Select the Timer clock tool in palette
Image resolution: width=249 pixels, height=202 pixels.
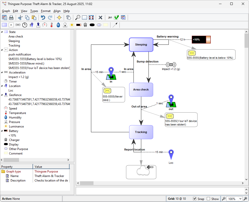(25, 25)
